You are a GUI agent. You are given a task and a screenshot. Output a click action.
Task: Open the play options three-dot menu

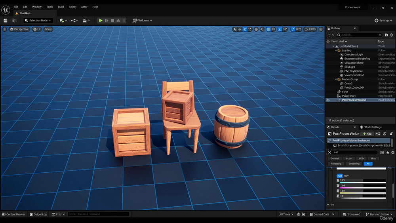(x=124, y=21)
